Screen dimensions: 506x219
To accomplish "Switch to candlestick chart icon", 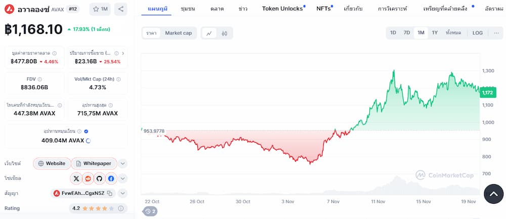I will tap(225, 33).
